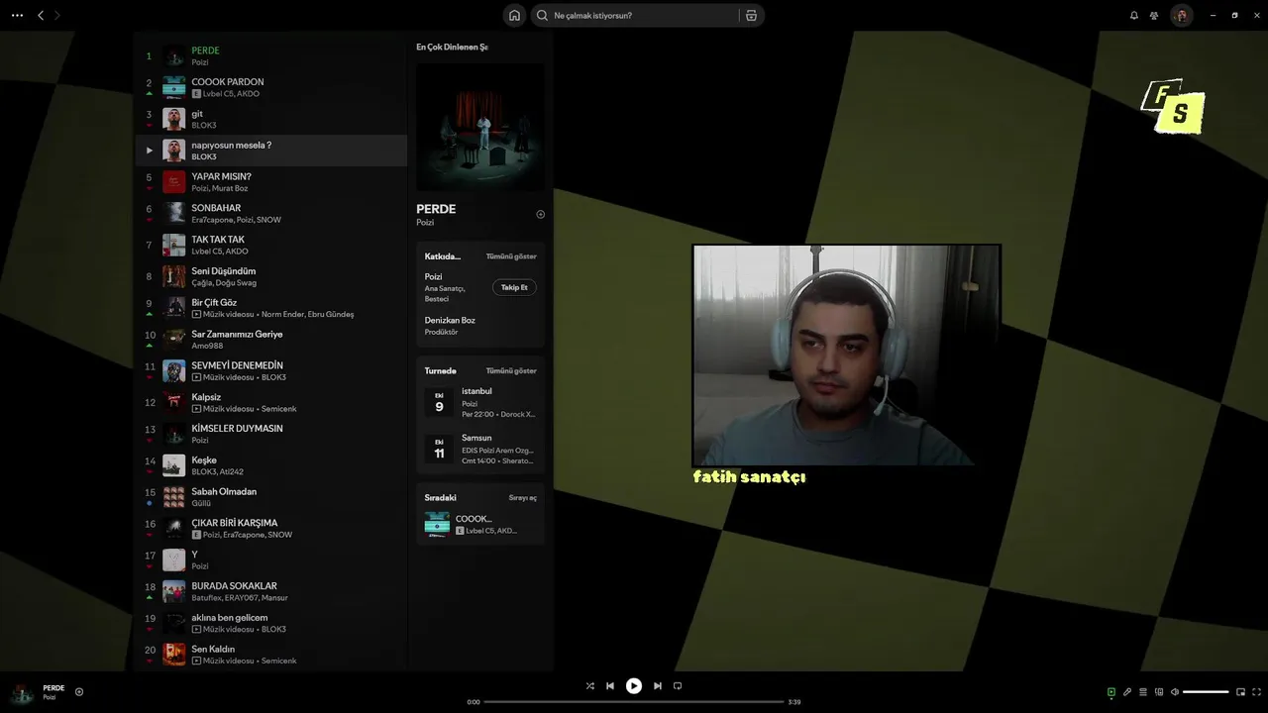Image resolution: width=1268 pixels, height=713 pixels.
Task: Select track ÇIKAR BİRİ KARŞIMA
Action: point(270,528)
